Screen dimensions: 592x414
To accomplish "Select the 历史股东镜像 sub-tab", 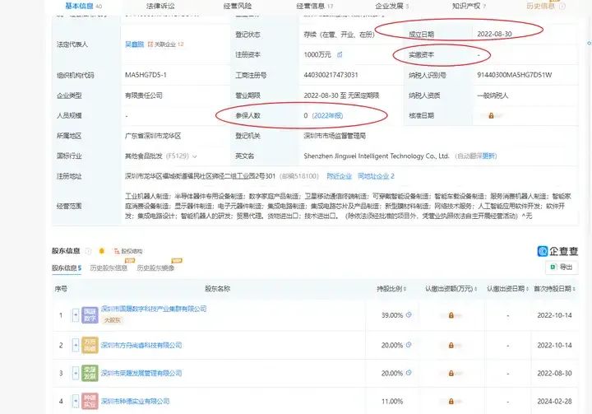I will point(155,267).
